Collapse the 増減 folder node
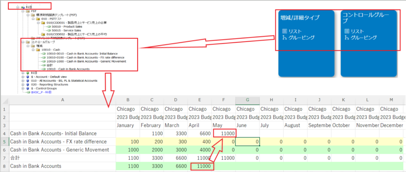The height and width of the screenshot is (172, 406). (x=28, y=46)
